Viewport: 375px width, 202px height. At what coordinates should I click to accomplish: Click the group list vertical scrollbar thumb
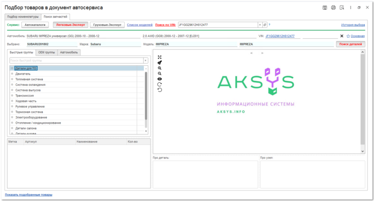(x=146, y=96)
